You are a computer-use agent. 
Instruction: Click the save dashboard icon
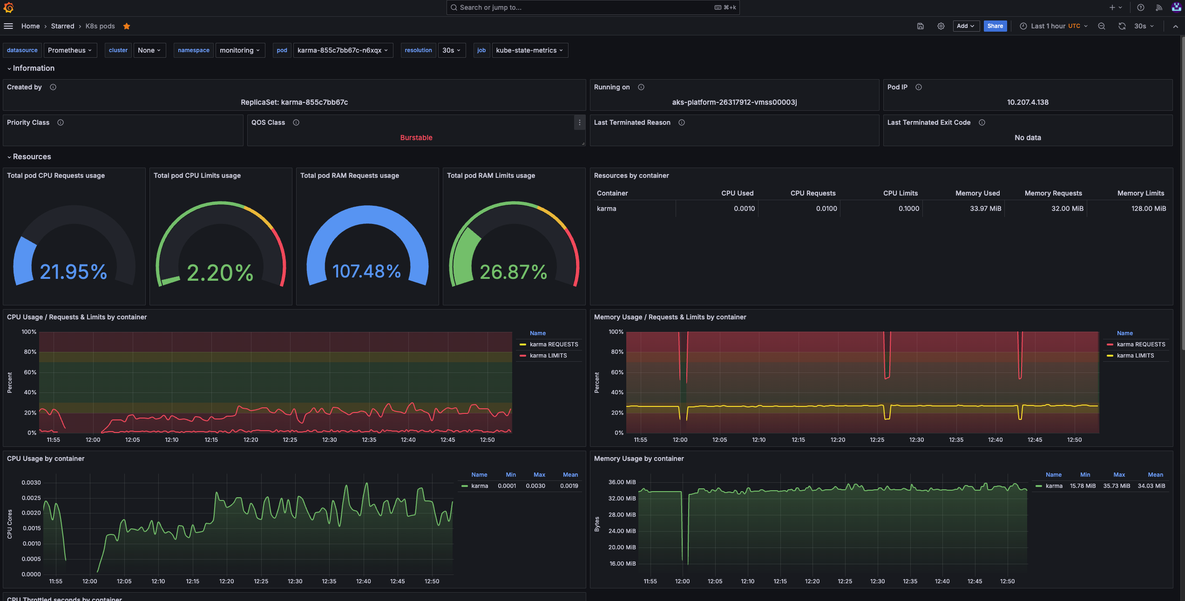point(920,26)
